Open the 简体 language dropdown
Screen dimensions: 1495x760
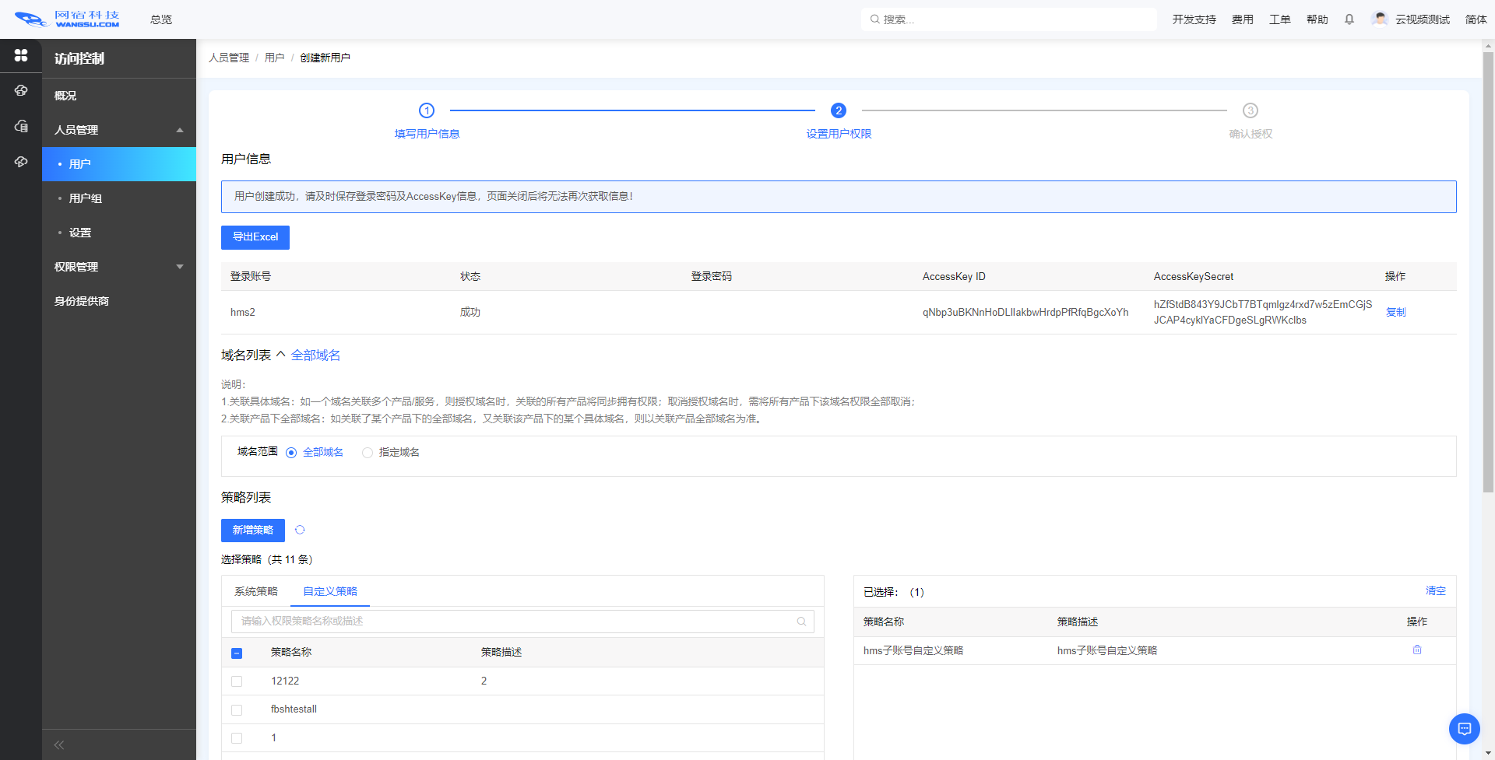click(x=1476, y=19)
